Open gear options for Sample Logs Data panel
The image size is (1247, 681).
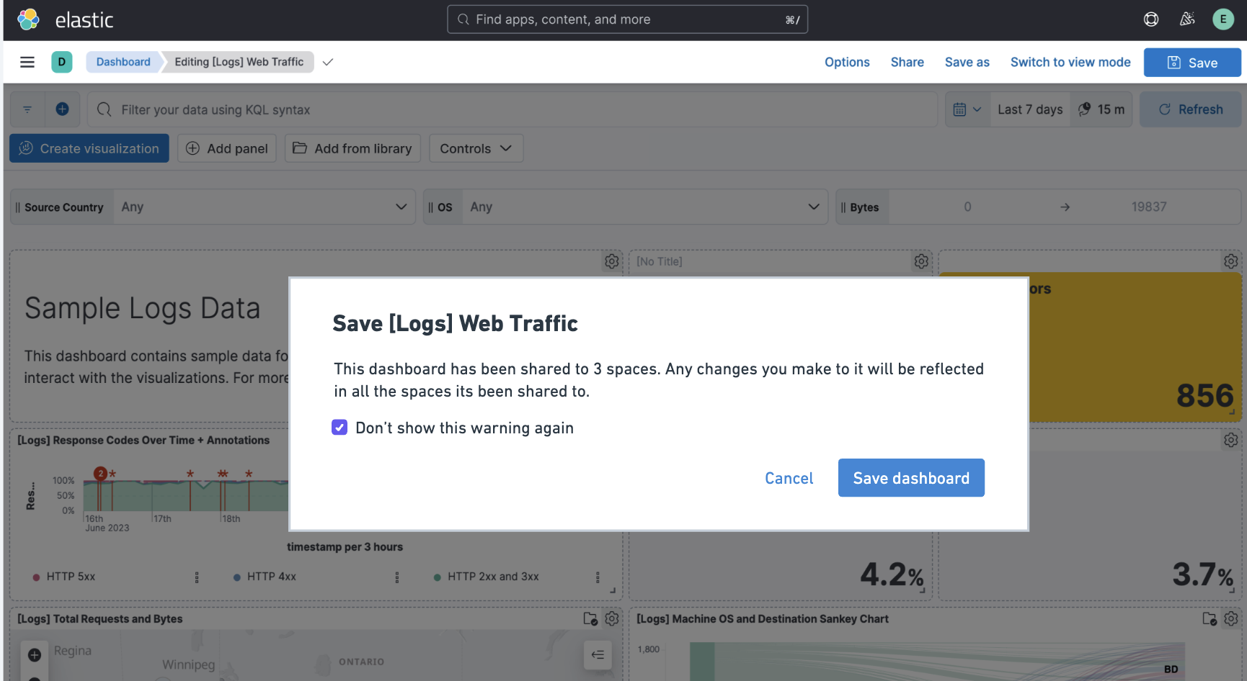(612, 261)
